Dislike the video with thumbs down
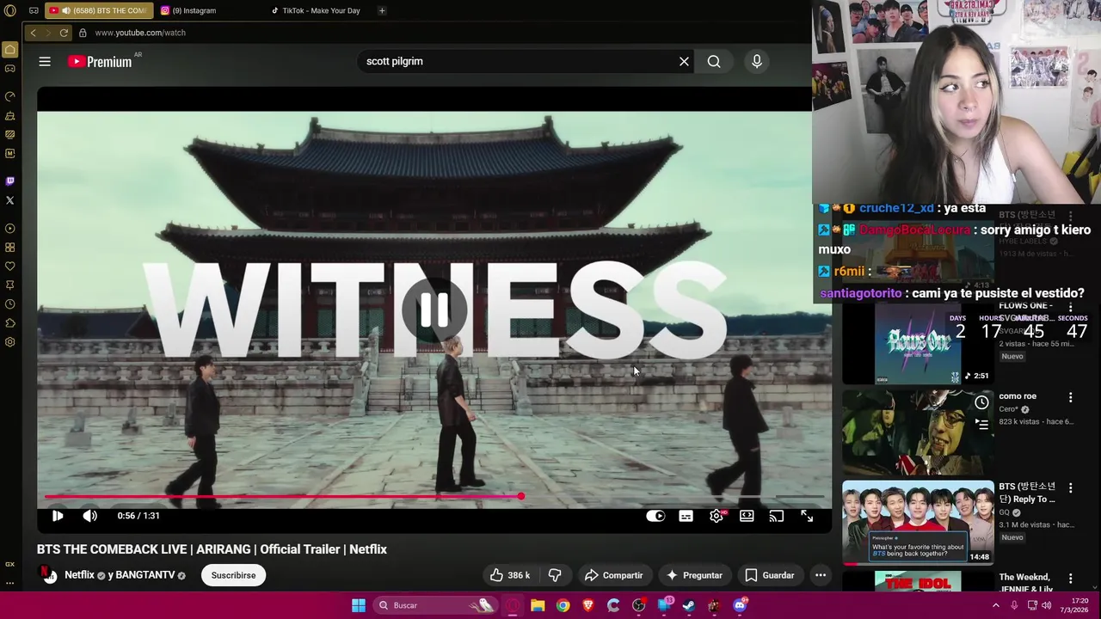The image size is (1101, 619). (555, 575)
